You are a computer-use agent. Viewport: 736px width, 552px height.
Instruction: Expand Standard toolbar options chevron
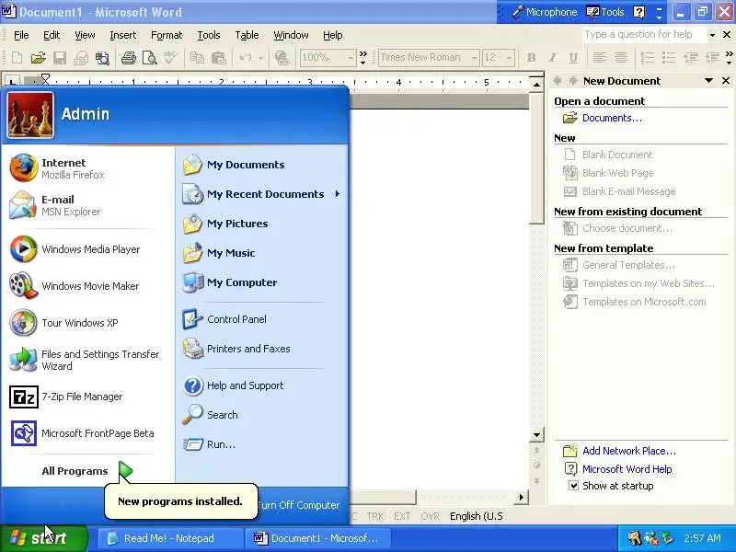coord(362,58)
